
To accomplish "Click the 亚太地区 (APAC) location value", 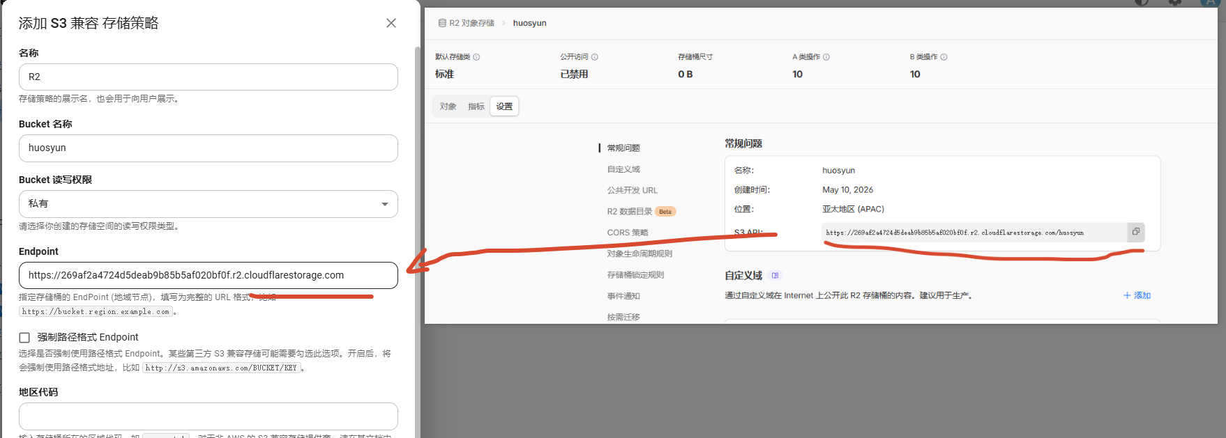I will tap(853, 210).
